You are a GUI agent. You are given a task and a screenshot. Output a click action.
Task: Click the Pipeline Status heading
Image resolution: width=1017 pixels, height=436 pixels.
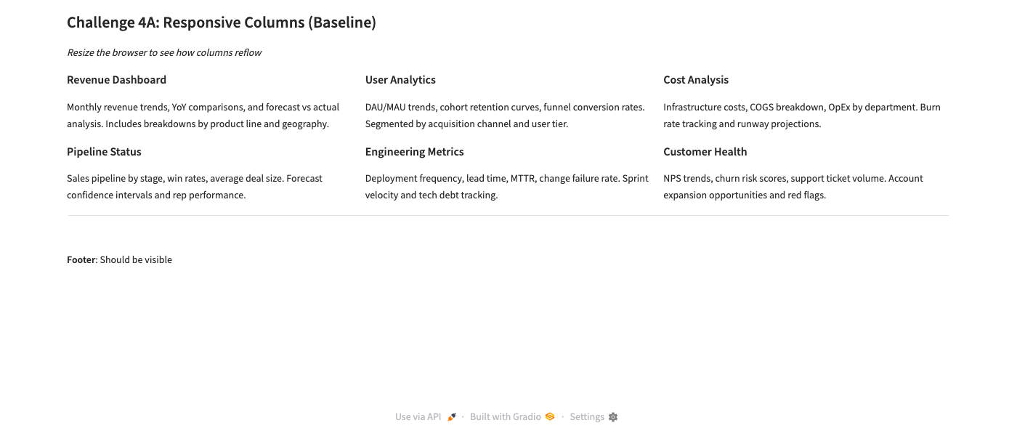click(104, 152)
